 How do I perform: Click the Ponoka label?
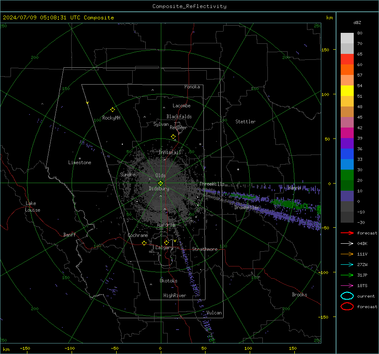(x=192, y=87)
